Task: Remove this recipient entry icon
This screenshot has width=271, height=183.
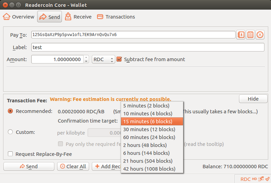Action: (x=260, y=35)
